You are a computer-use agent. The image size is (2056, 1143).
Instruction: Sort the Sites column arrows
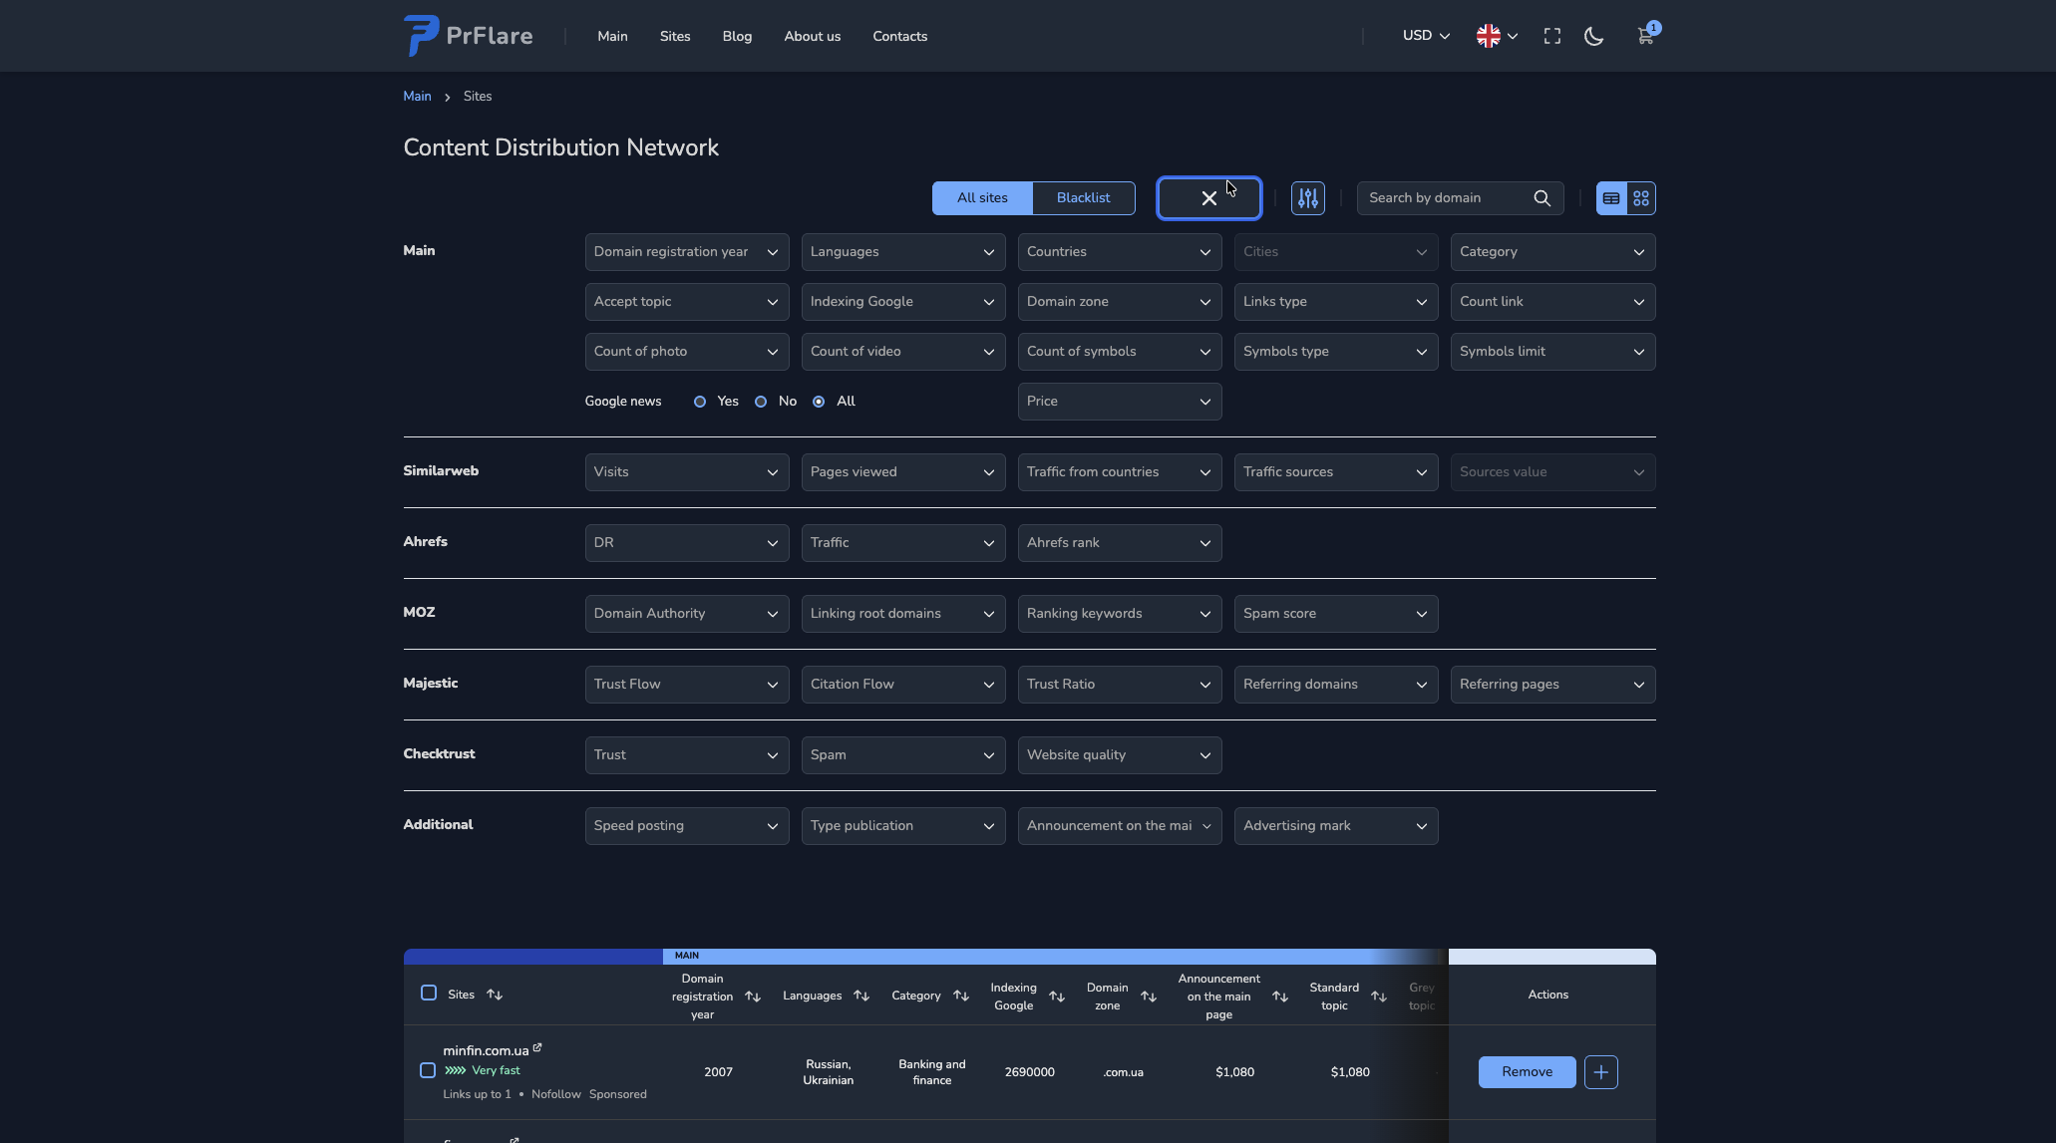pyautogui.click(x=495, y=995)
